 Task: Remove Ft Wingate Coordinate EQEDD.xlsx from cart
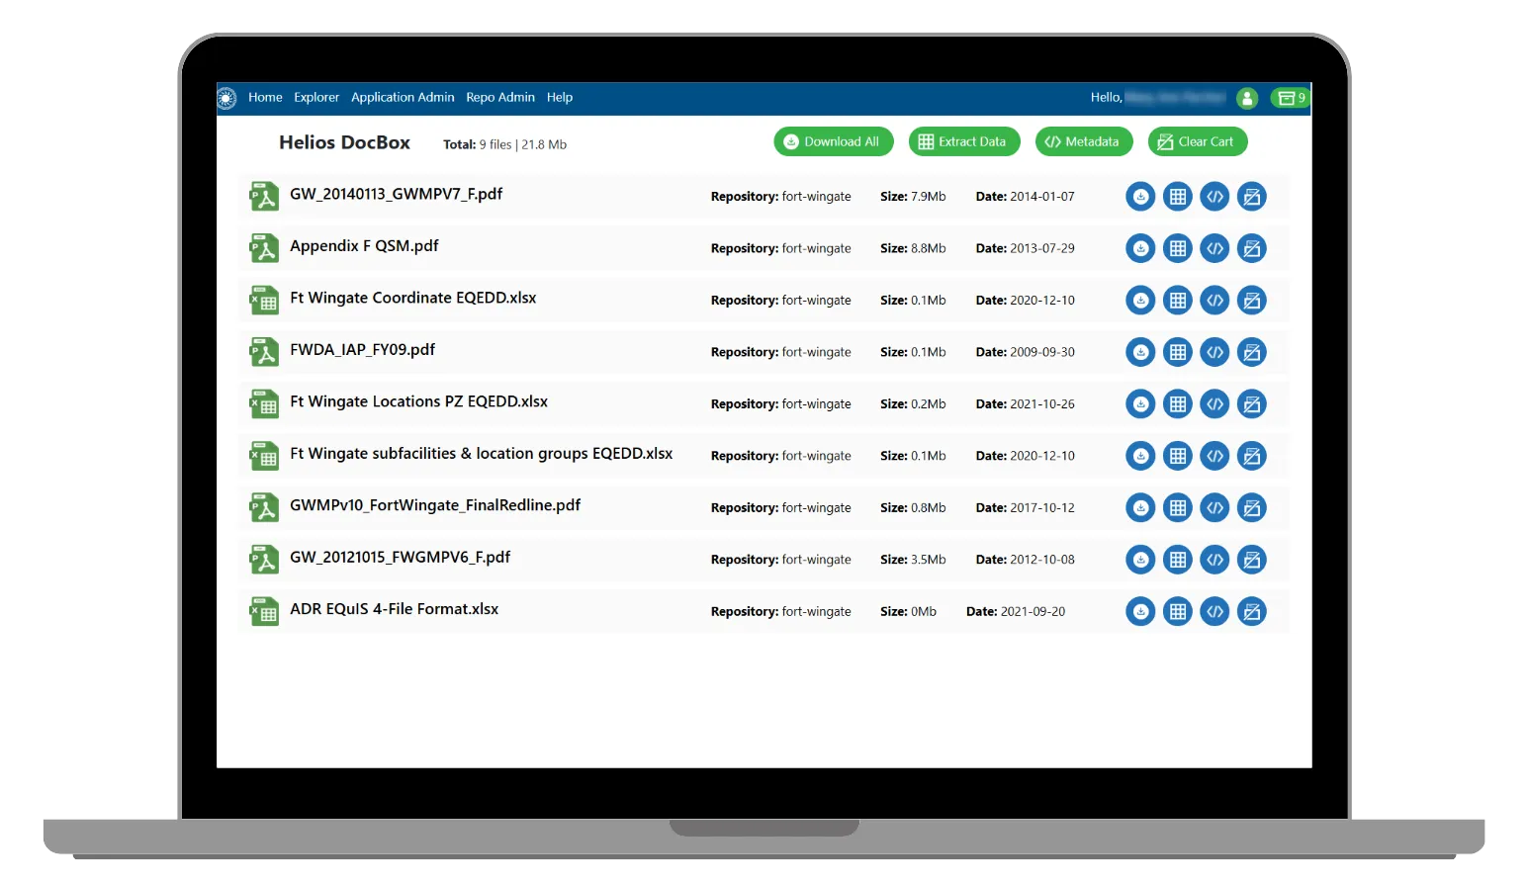coord(1252,301)
